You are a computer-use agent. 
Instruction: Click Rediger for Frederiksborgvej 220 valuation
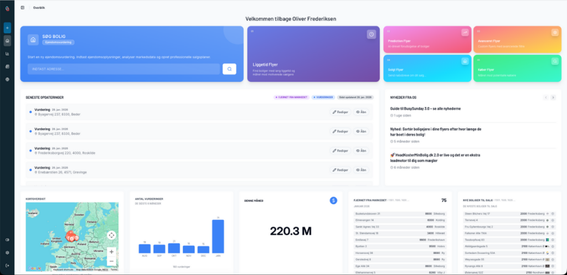click(341, 151)
